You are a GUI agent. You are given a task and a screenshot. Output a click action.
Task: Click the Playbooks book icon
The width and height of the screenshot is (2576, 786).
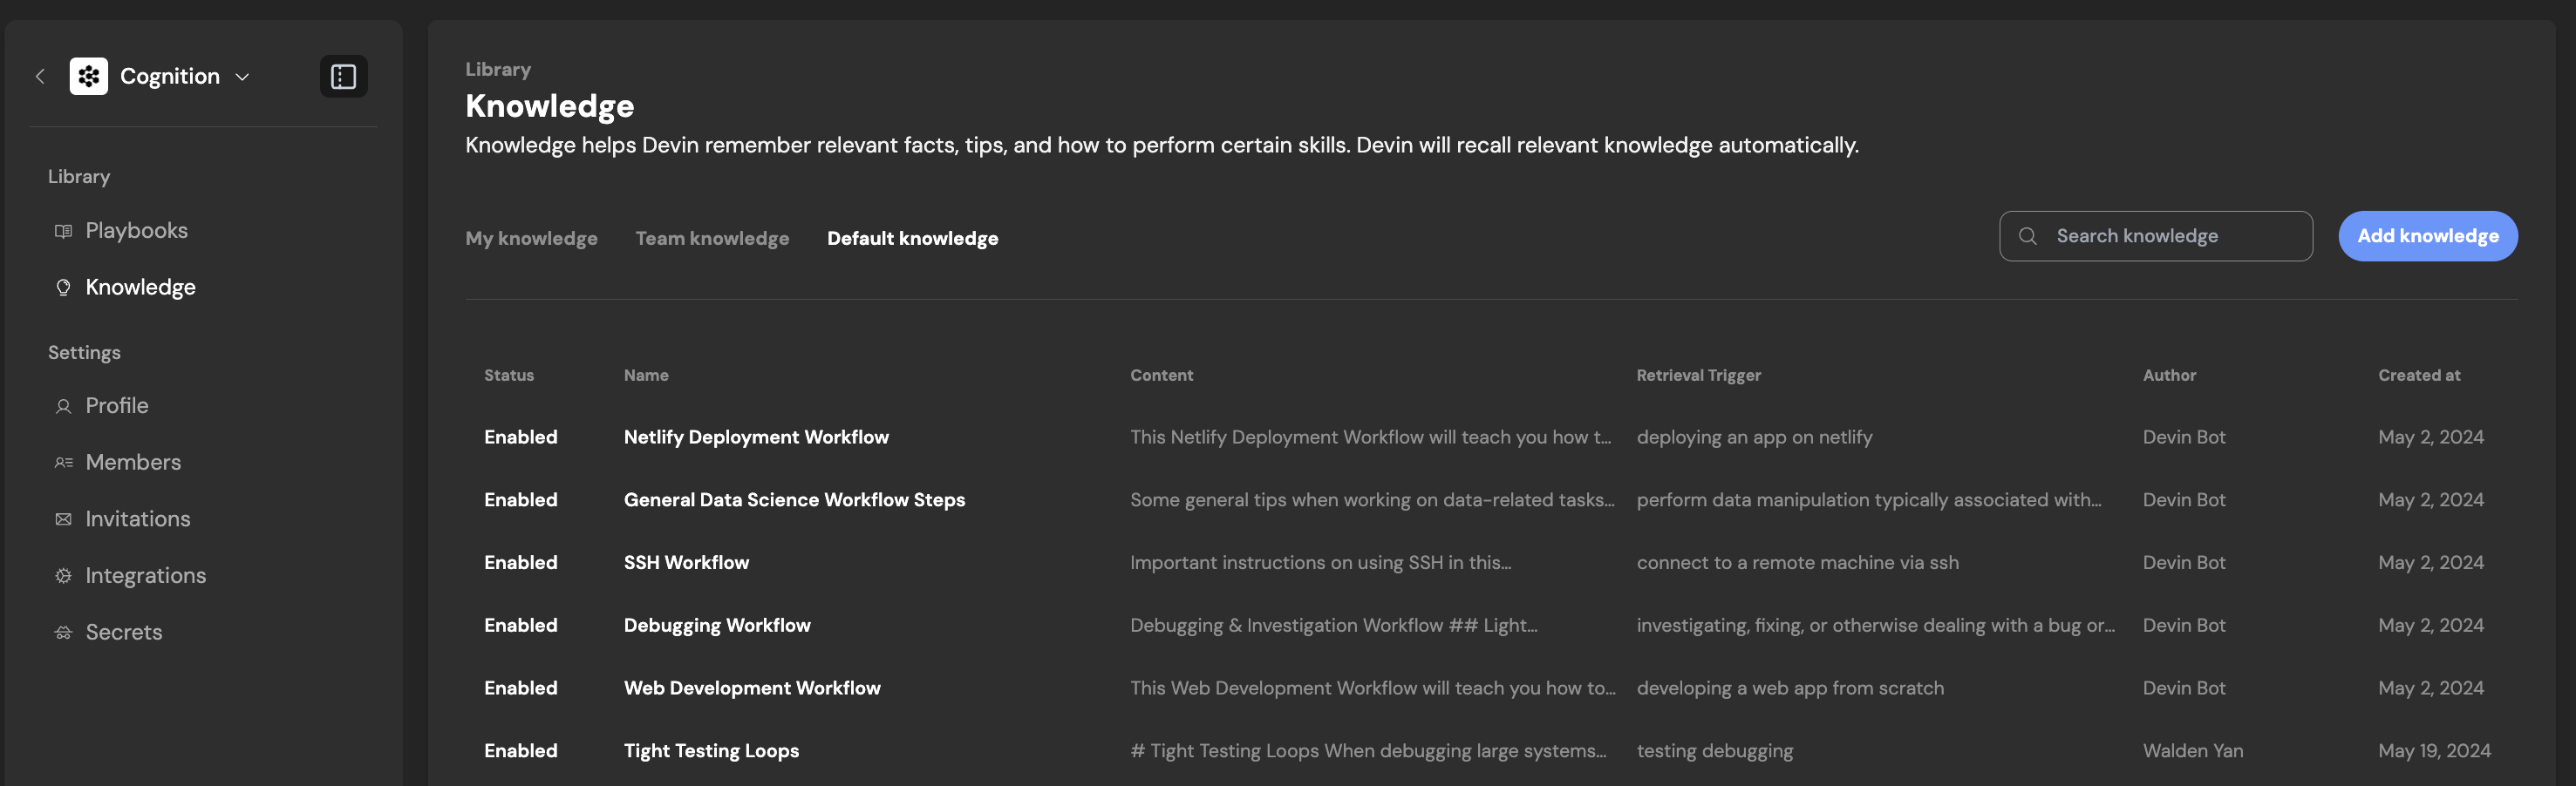tap(63, 231)
